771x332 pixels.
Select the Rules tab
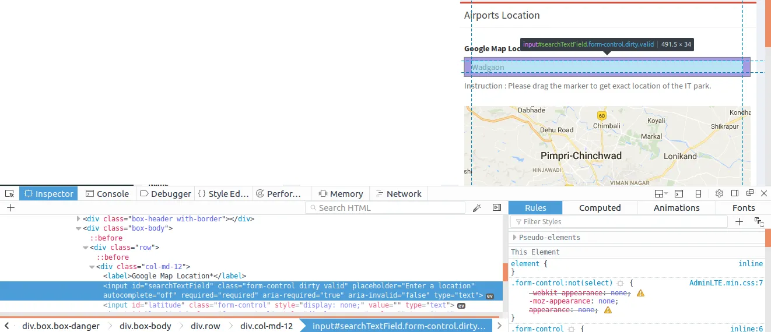tap(535, 207)
